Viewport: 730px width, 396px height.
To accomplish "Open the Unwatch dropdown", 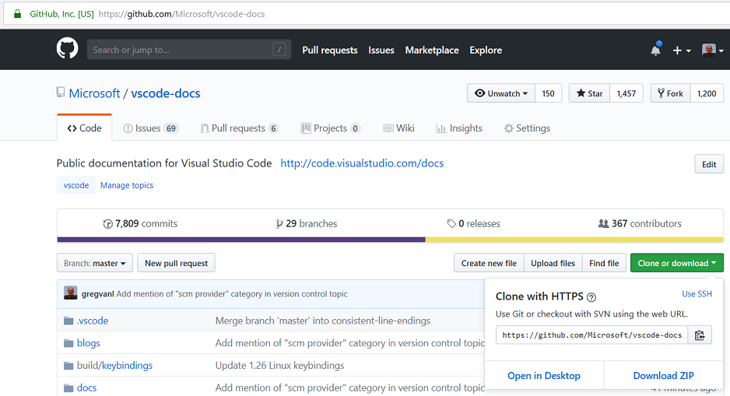I will (x=501, y=93).
